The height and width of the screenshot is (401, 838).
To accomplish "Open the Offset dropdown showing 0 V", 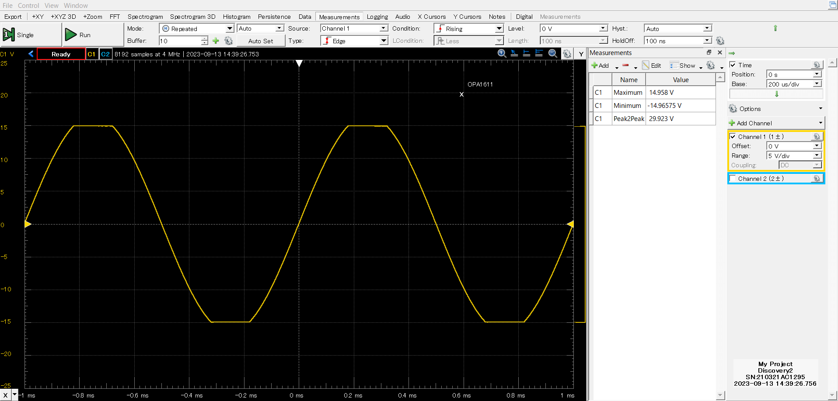I will (795, 146).
